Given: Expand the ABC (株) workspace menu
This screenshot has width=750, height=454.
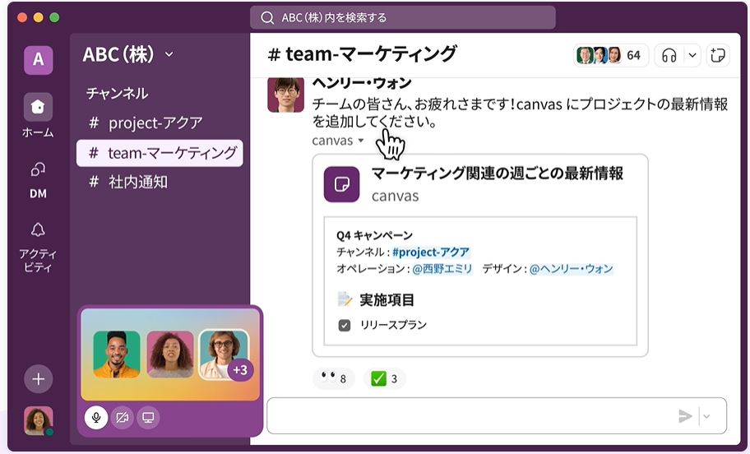Looking at the screenshot, I should point(169,54).
